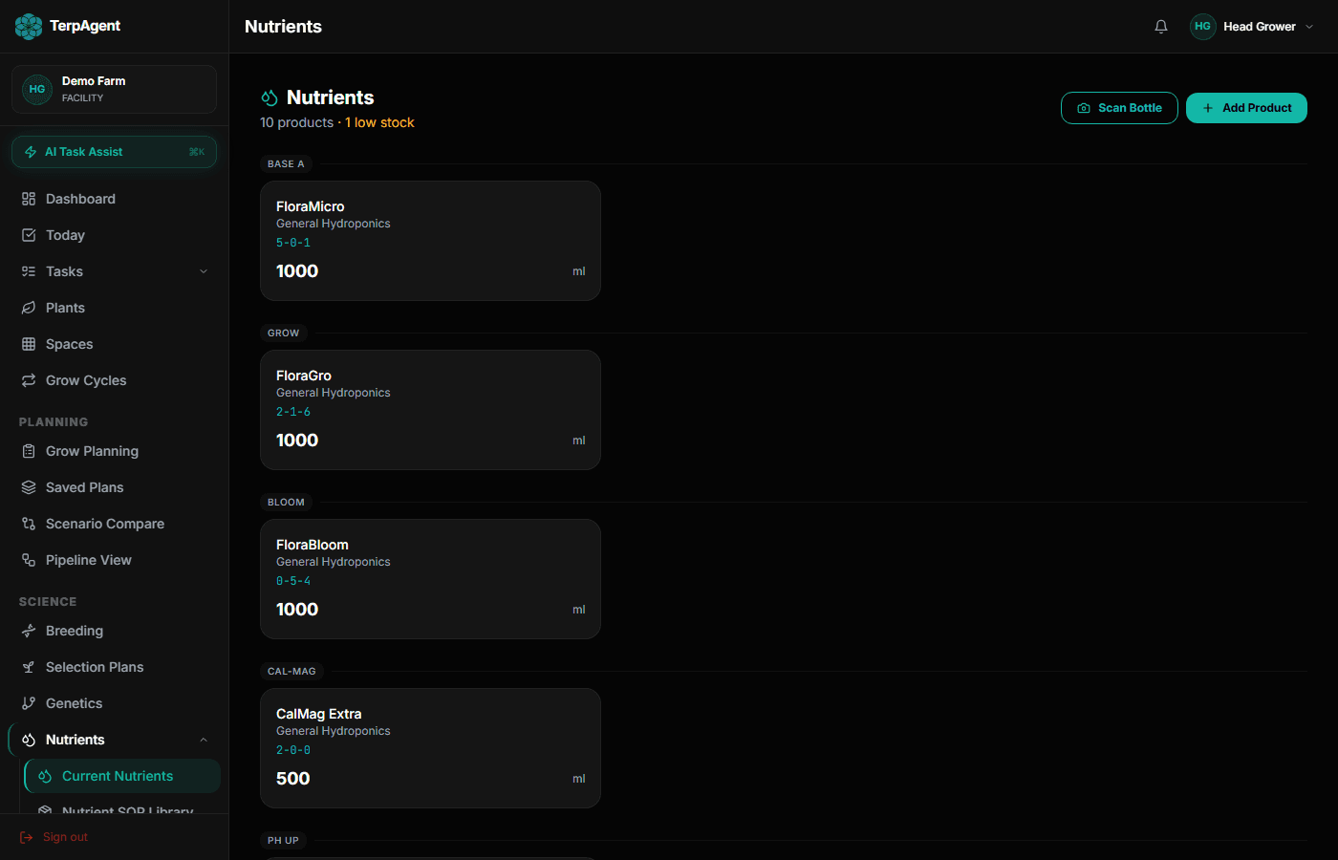Click the Plants leaf icon
The image size is (1338, 860).
click(29, 308)
